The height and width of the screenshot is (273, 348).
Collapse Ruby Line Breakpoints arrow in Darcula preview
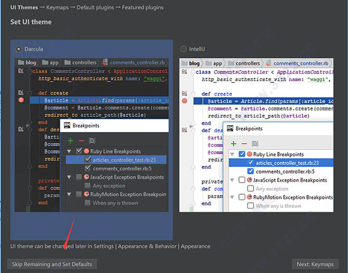click(69, 151)
